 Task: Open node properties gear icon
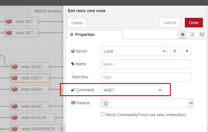click(183, 34)
